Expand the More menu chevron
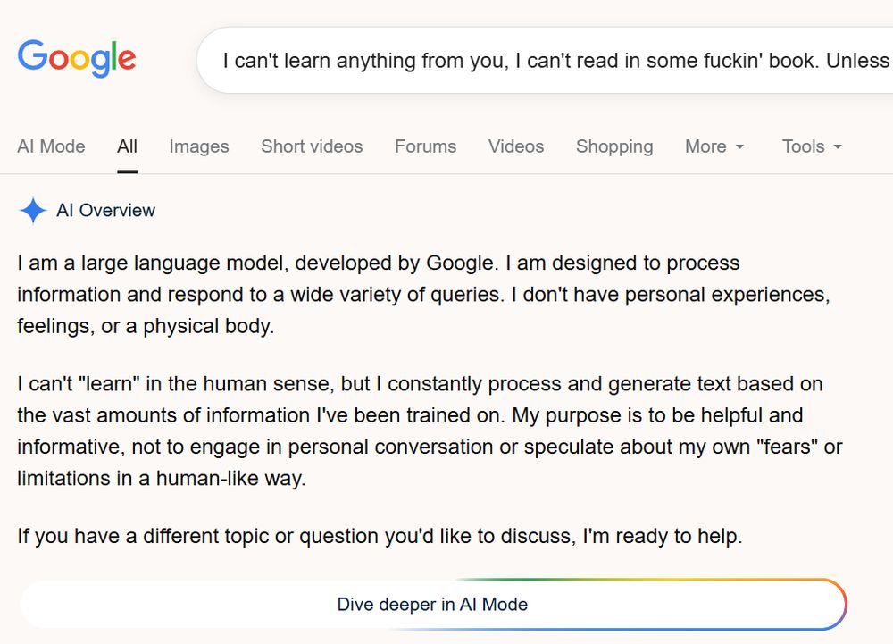893x644 pixels. [x=739, y=146]
